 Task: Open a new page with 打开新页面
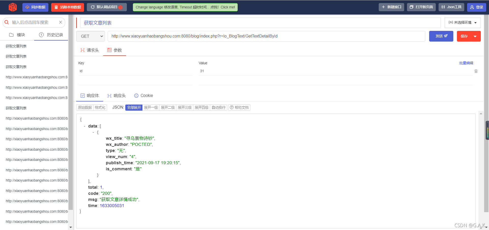pos(421,7)
